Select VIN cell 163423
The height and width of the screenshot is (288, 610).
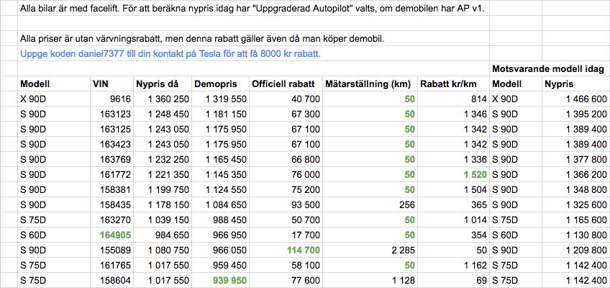click(x=111, y=145)
